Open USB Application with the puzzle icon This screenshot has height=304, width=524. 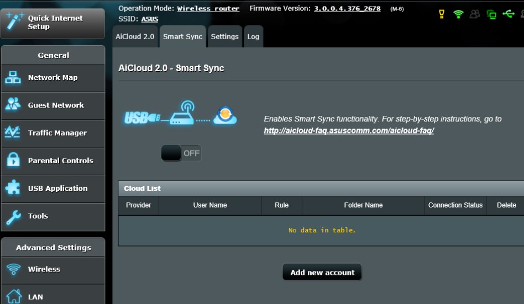click(x=53, y=189)
